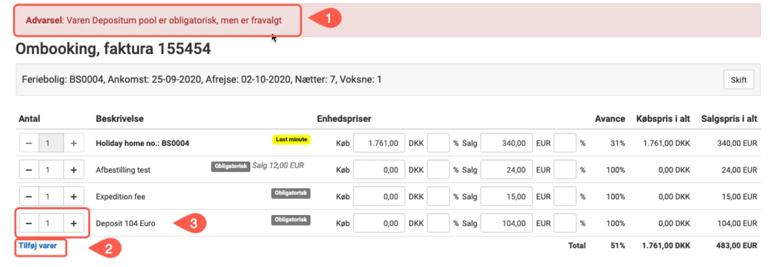Focus Afbestilling test sales price field 24,00

click(506, 170)
